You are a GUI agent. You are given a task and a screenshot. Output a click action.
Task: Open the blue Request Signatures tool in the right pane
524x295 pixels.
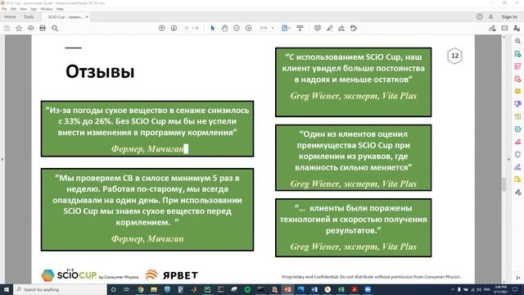517,129
